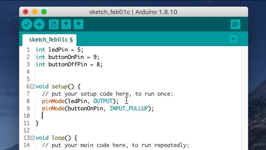Click the editor's vertical scrollbar
The width and height of the screenshot is (266, 150).
[x=244, y=98]
